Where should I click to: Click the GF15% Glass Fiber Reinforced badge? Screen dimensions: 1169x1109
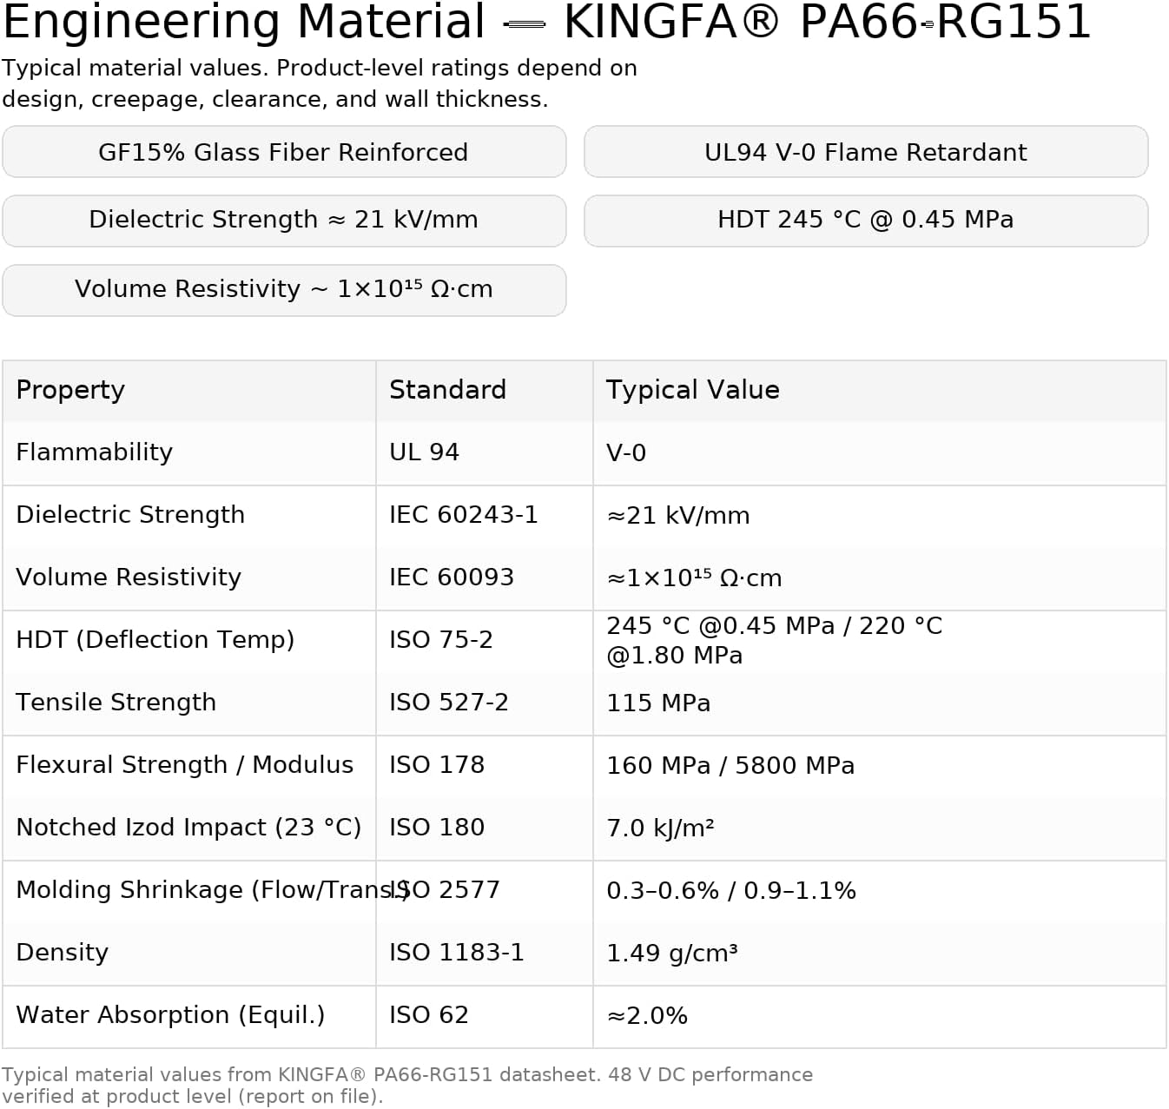coord(284,152)
